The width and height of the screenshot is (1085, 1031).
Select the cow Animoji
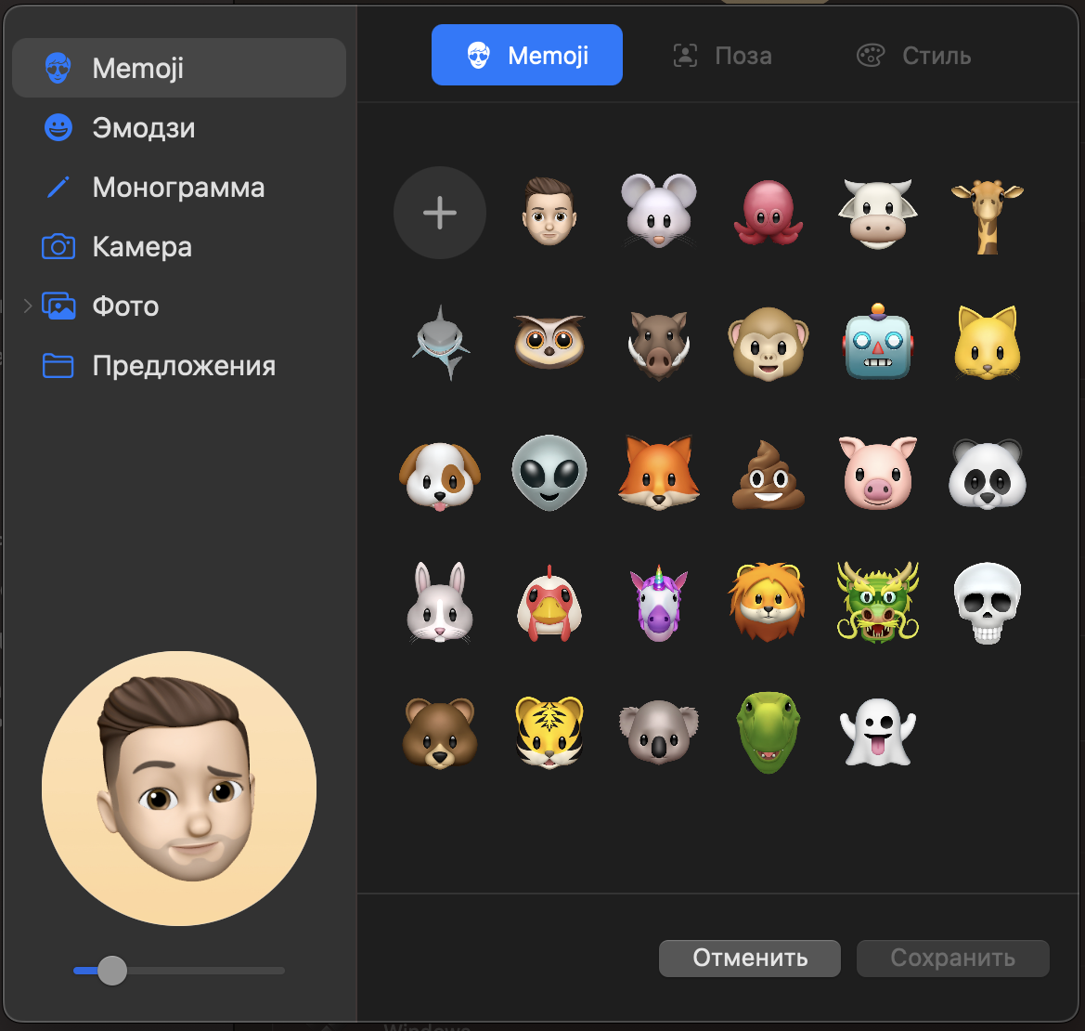(x=877, y=213)
